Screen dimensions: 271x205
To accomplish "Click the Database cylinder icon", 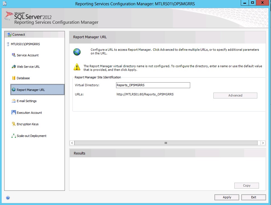I will tap(14, 78).
